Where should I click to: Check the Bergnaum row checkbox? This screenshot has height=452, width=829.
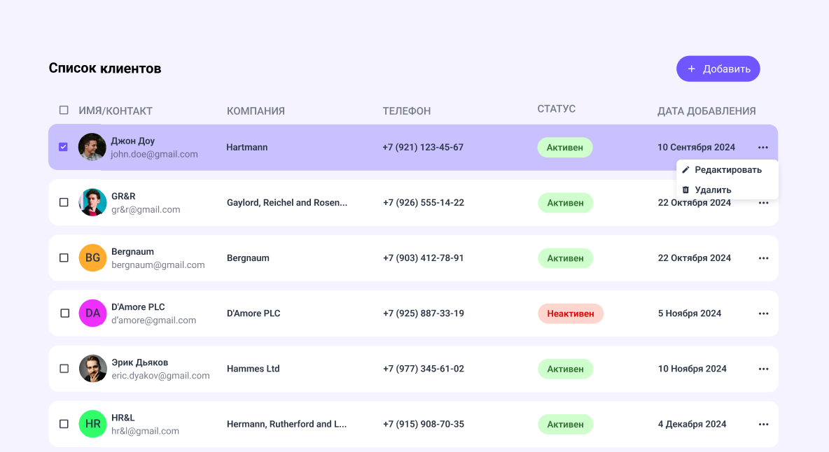click(x=64, y=258)
